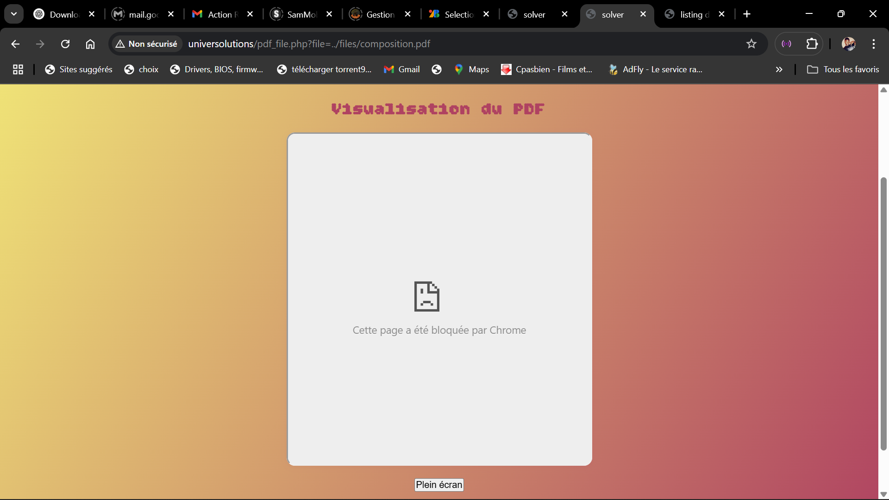The height and width of the screenshot is (500, 889).
Task: Open the Tous les favoris folder
Action: 843,69
